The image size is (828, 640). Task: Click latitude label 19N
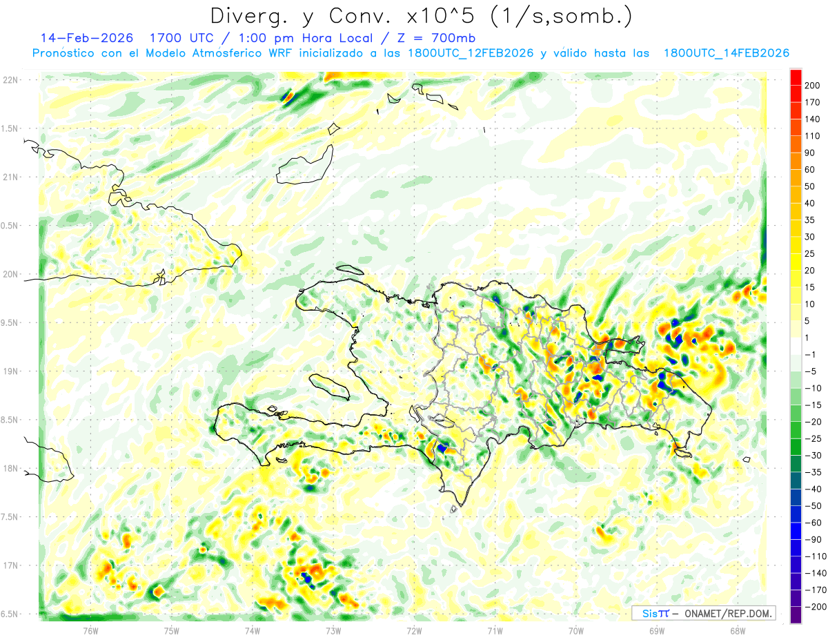tap(12, 371)
